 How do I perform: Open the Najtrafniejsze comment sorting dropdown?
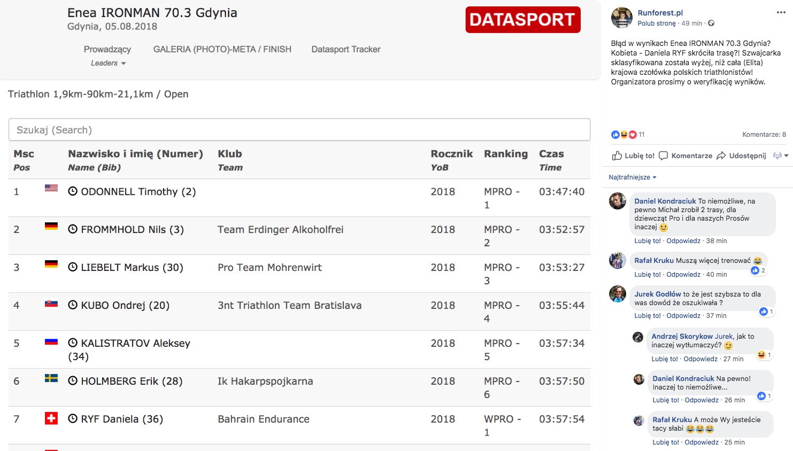coord(632,177)
